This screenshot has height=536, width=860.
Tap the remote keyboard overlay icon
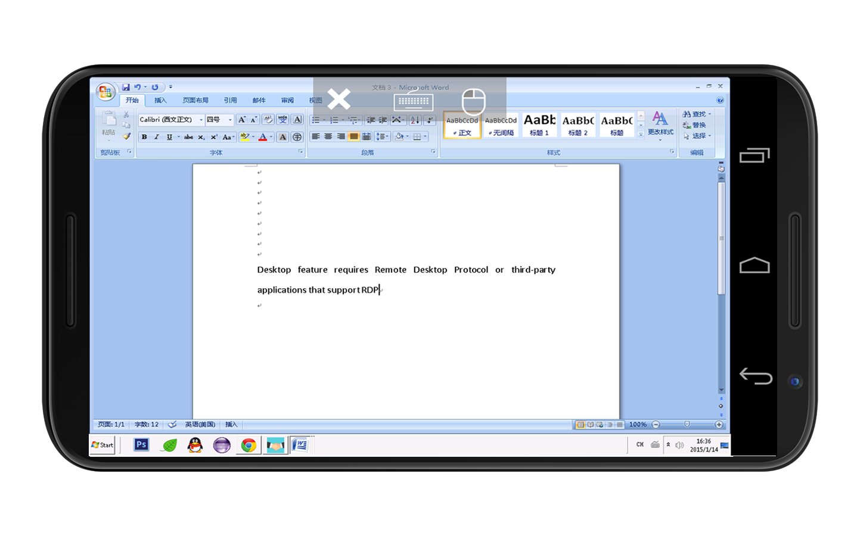pos(413,101)
